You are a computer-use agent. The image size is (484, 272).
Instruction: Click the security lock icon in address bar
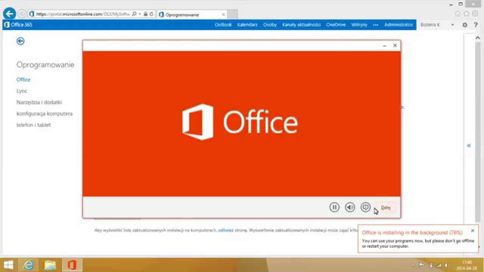[146, 14]
